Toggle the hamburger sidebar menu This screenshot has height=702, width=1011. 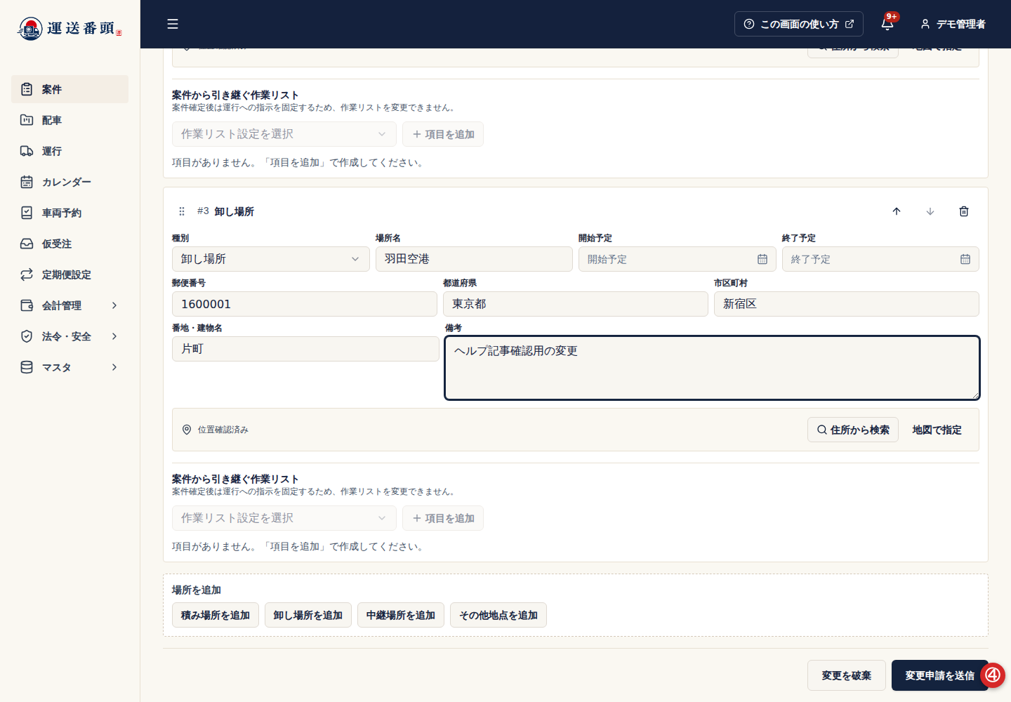click(x=172, y=24)
